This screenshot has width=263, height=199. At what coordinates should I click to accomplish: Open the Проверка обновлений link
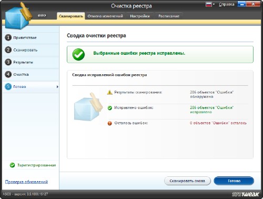pos(26,182)
